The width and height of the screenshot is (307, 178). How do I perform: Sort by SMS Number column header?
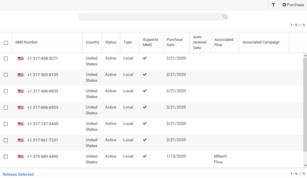click(x=26, y=42)
